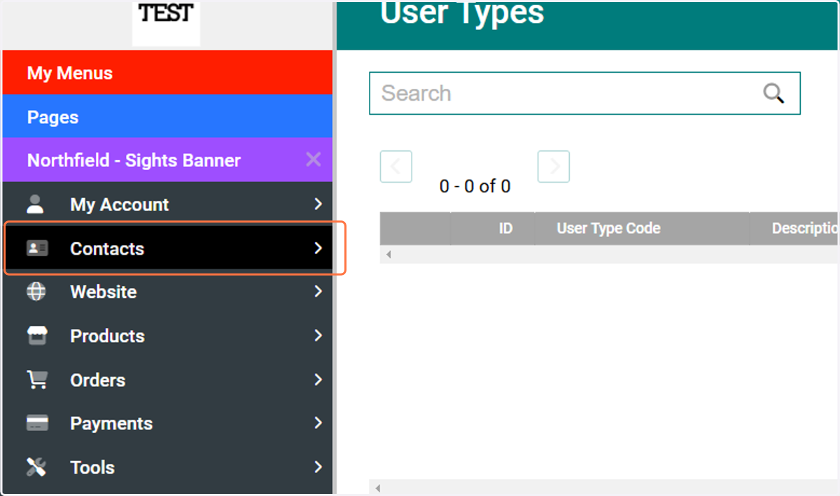Go to previous page of results
840x496 pixels.
(396, 166)
